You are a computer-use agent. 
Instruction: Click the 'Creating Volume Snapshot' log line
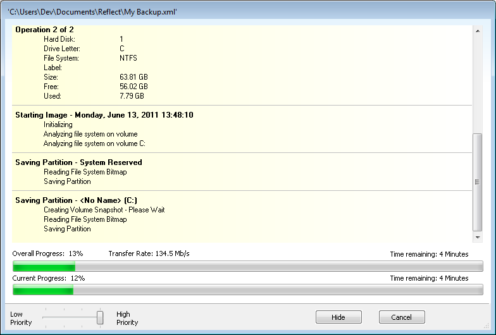(x=104, y=210)
